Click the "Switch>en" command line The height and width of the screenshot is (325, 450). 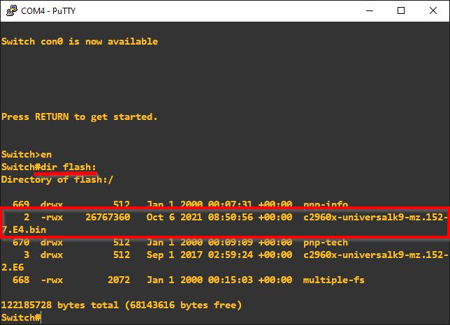tap(27, 154)
